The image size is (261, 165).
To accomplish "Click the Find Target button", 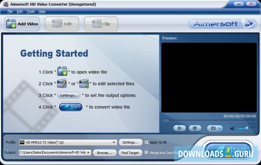I will pyautogui.click(x=130, y=153).
